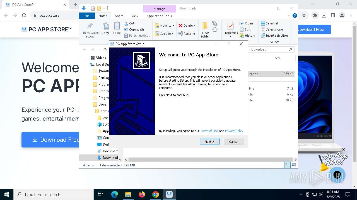
Task: Click the Paste icon in Explorer ribbon
Action: (117, 28)
